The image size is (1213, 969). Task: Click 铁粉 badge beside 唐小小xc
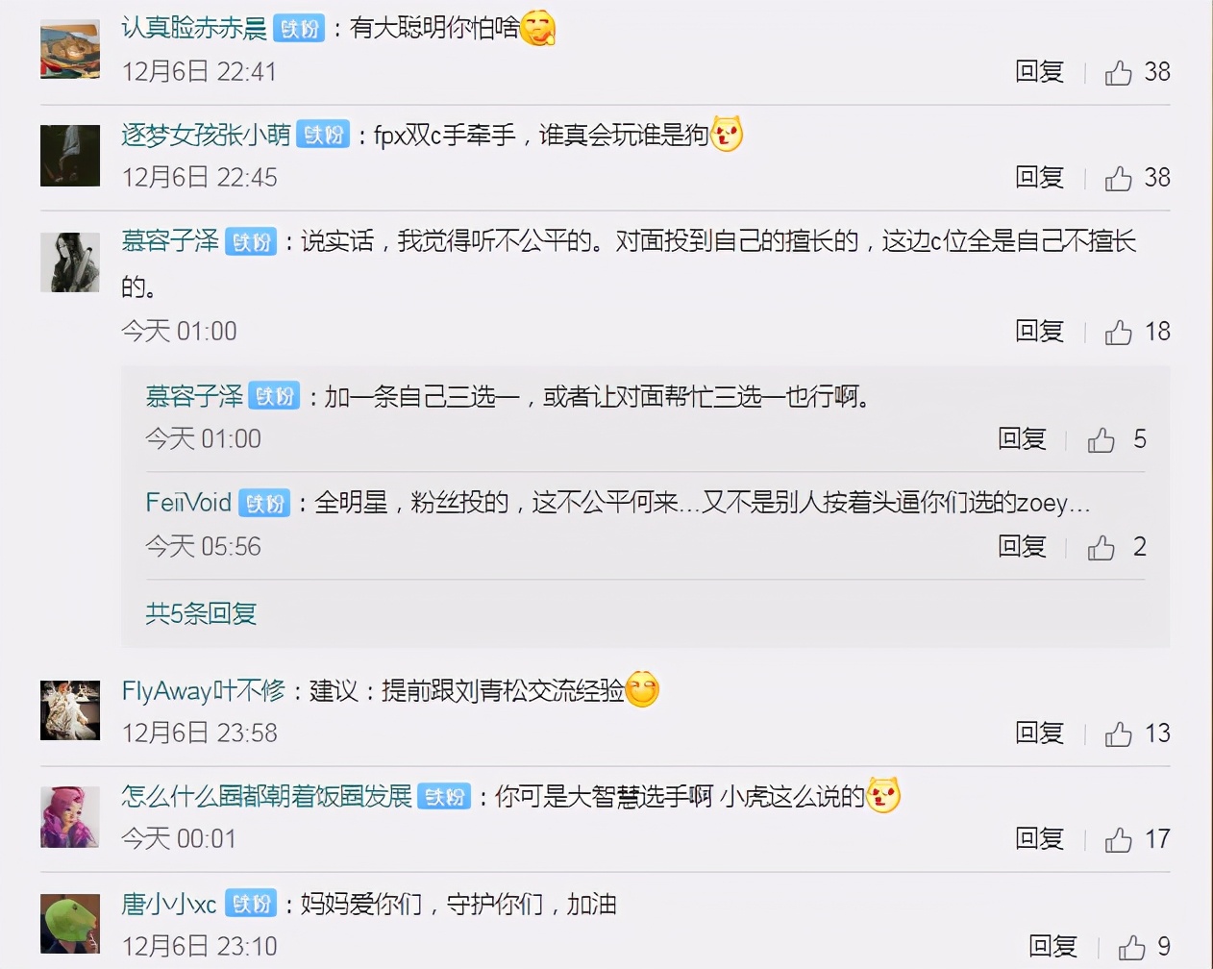(251, 904)
